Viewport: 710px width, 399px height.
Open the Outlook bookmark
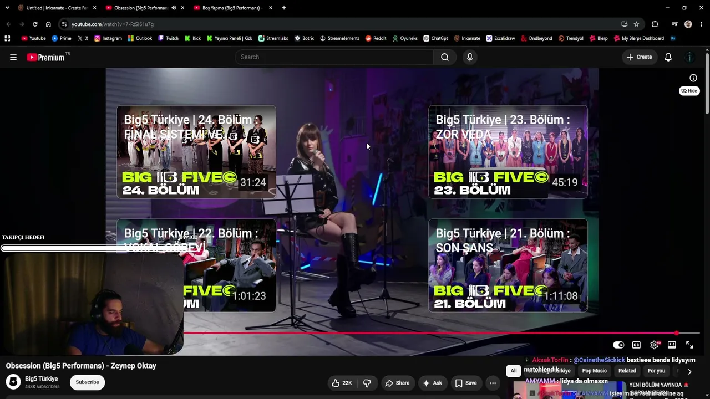[x=140, y=38]
